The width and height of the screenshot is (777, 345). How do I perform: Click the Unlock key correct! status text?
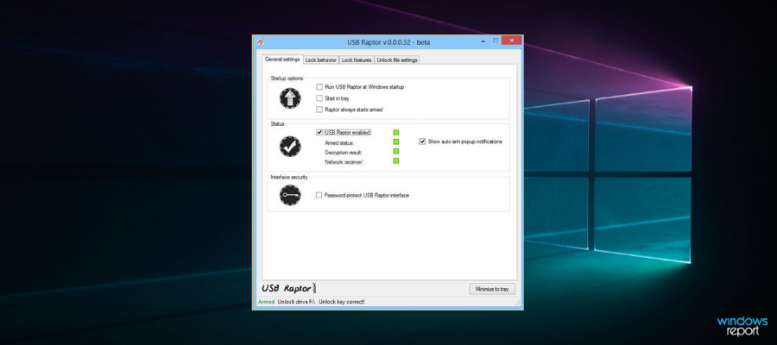(341, 302)
